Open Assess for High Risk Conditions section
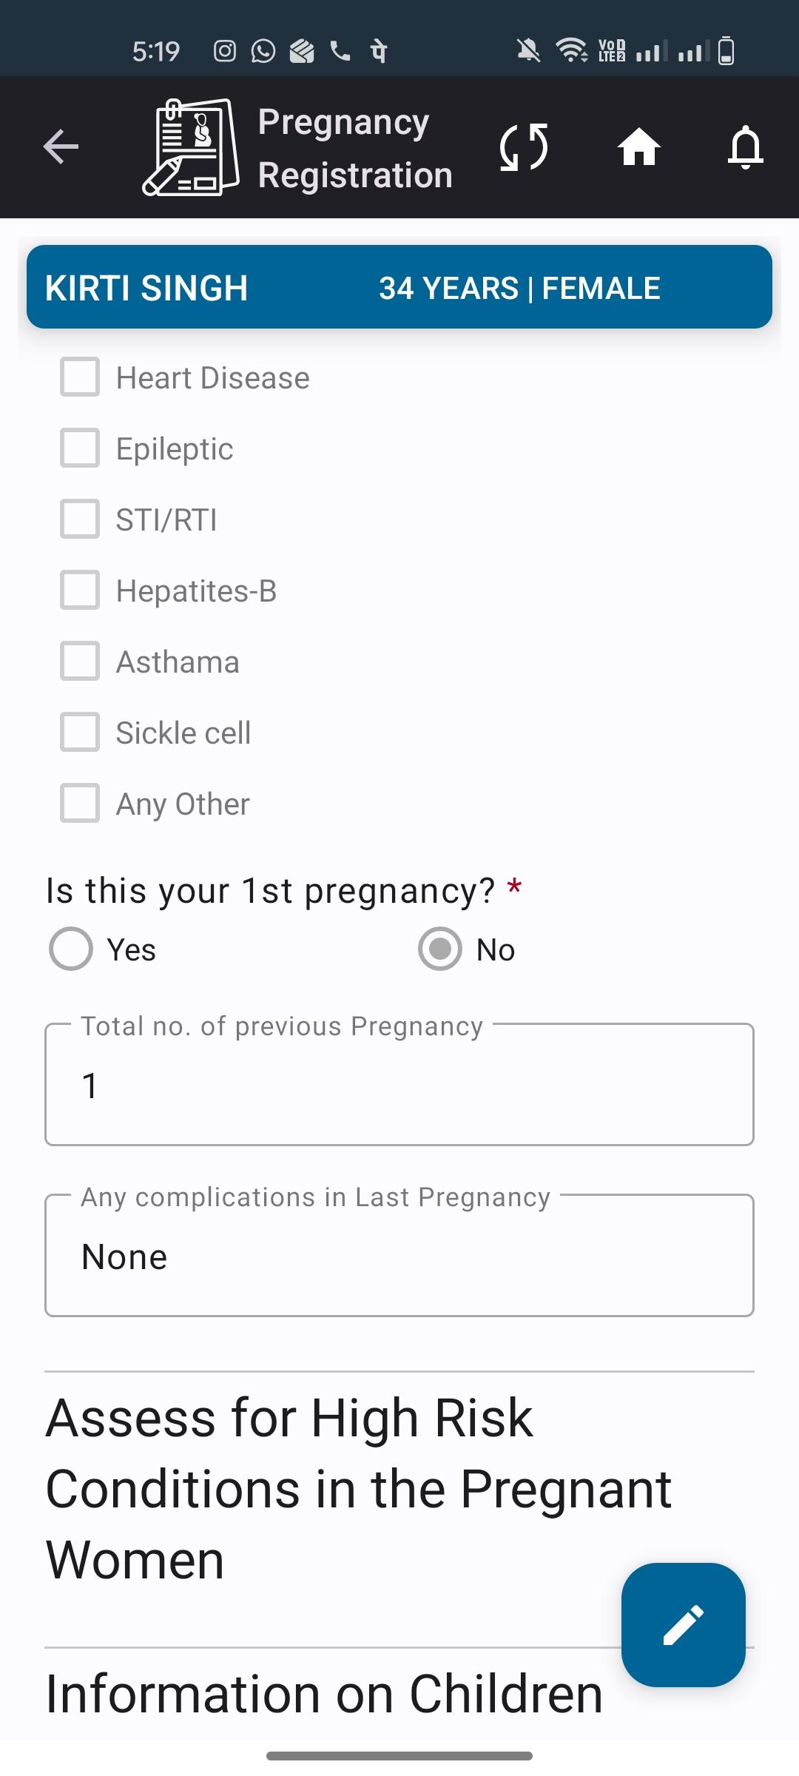 [360, 1489]
